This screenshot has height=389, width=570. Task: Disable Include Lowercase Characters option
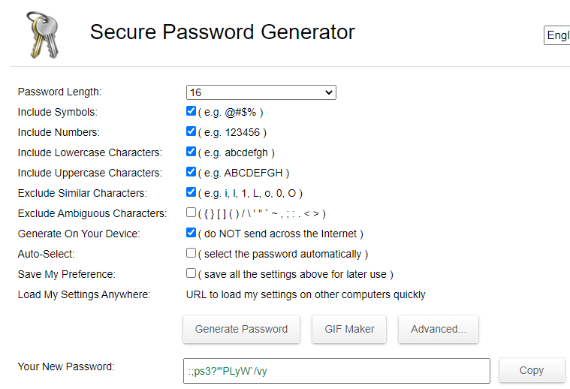(192, 152)
